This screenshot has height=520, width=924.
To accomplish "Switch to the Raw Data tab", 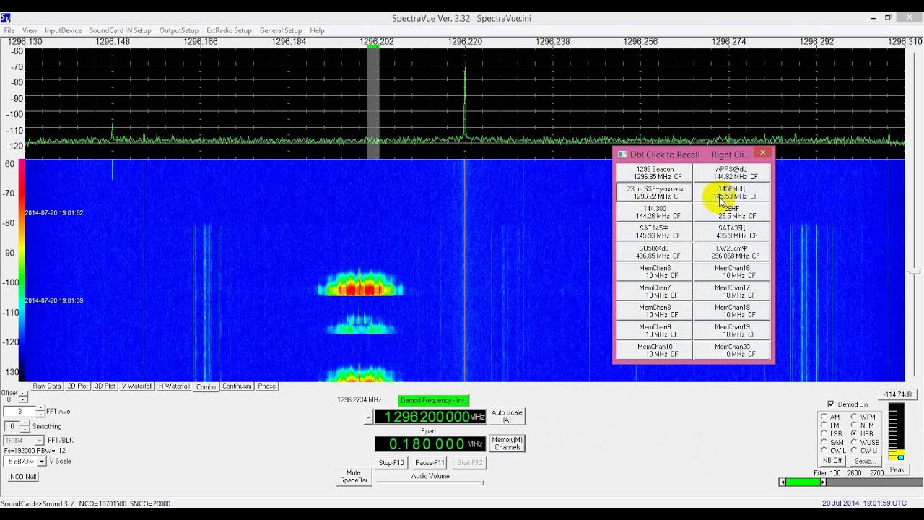I will tap(47, 386).
